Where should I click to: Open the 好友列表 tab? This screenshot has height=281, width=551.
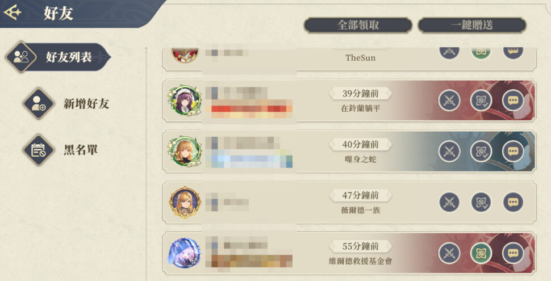pyautogui.click(x=58, y=57)
